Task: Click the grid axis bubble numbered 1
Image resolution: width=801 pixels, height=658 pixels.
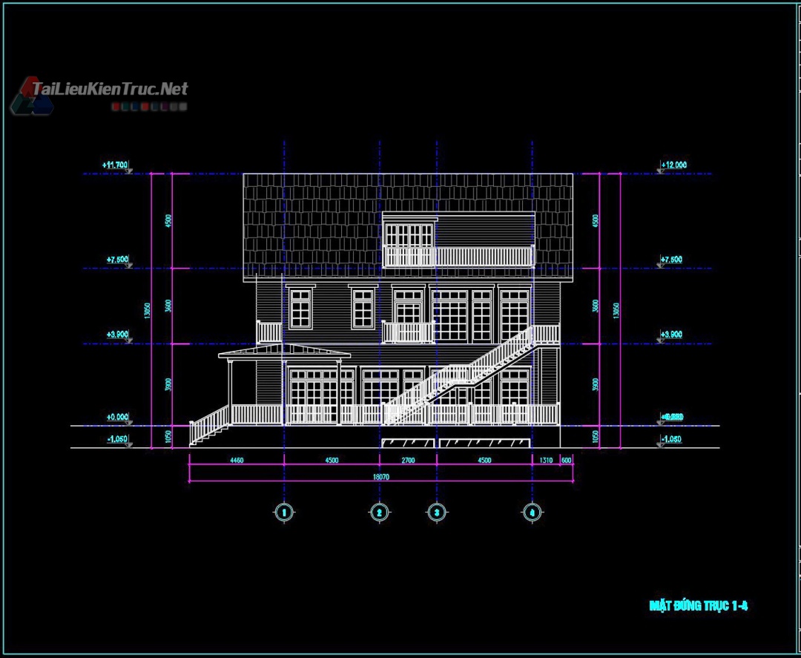Action: [283, 512]
